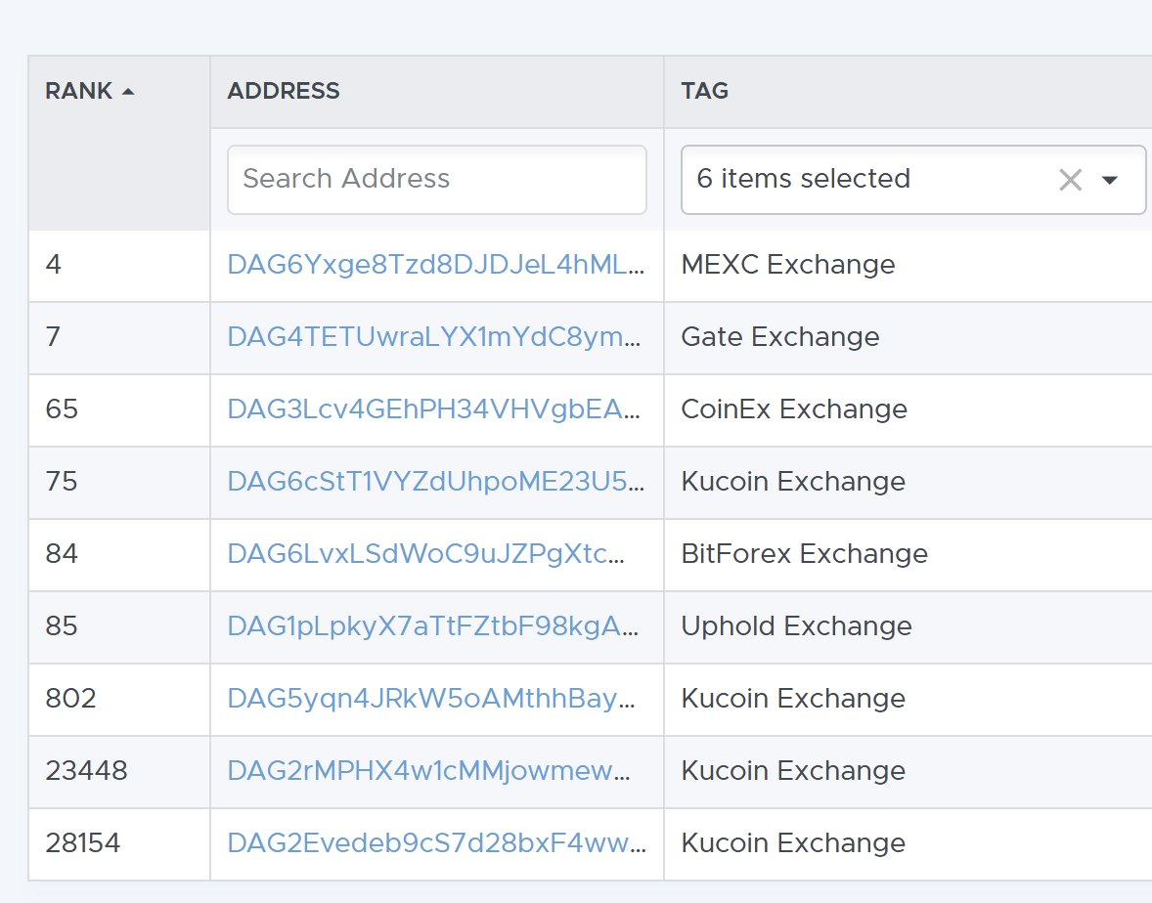
Task: Click rank value 4
Action: pos(53,265)
